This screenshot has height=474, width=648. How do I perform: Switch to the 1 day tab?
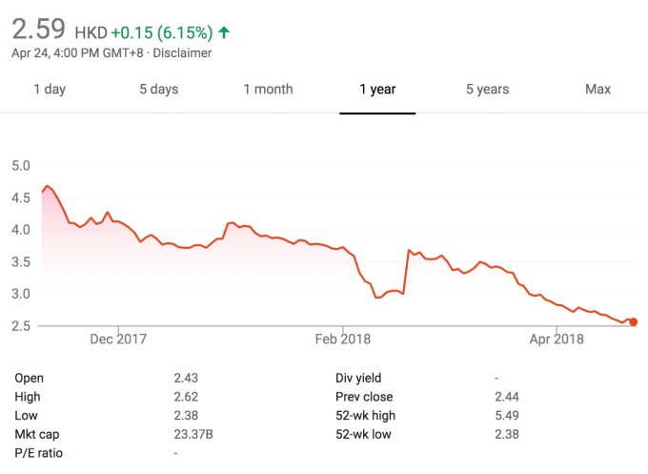[x=50, y=90]
